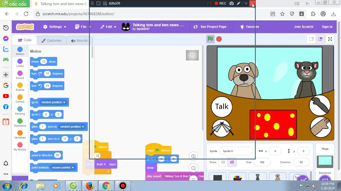
Task: Open browser history sidebar icon
Action: click(6, 28)
